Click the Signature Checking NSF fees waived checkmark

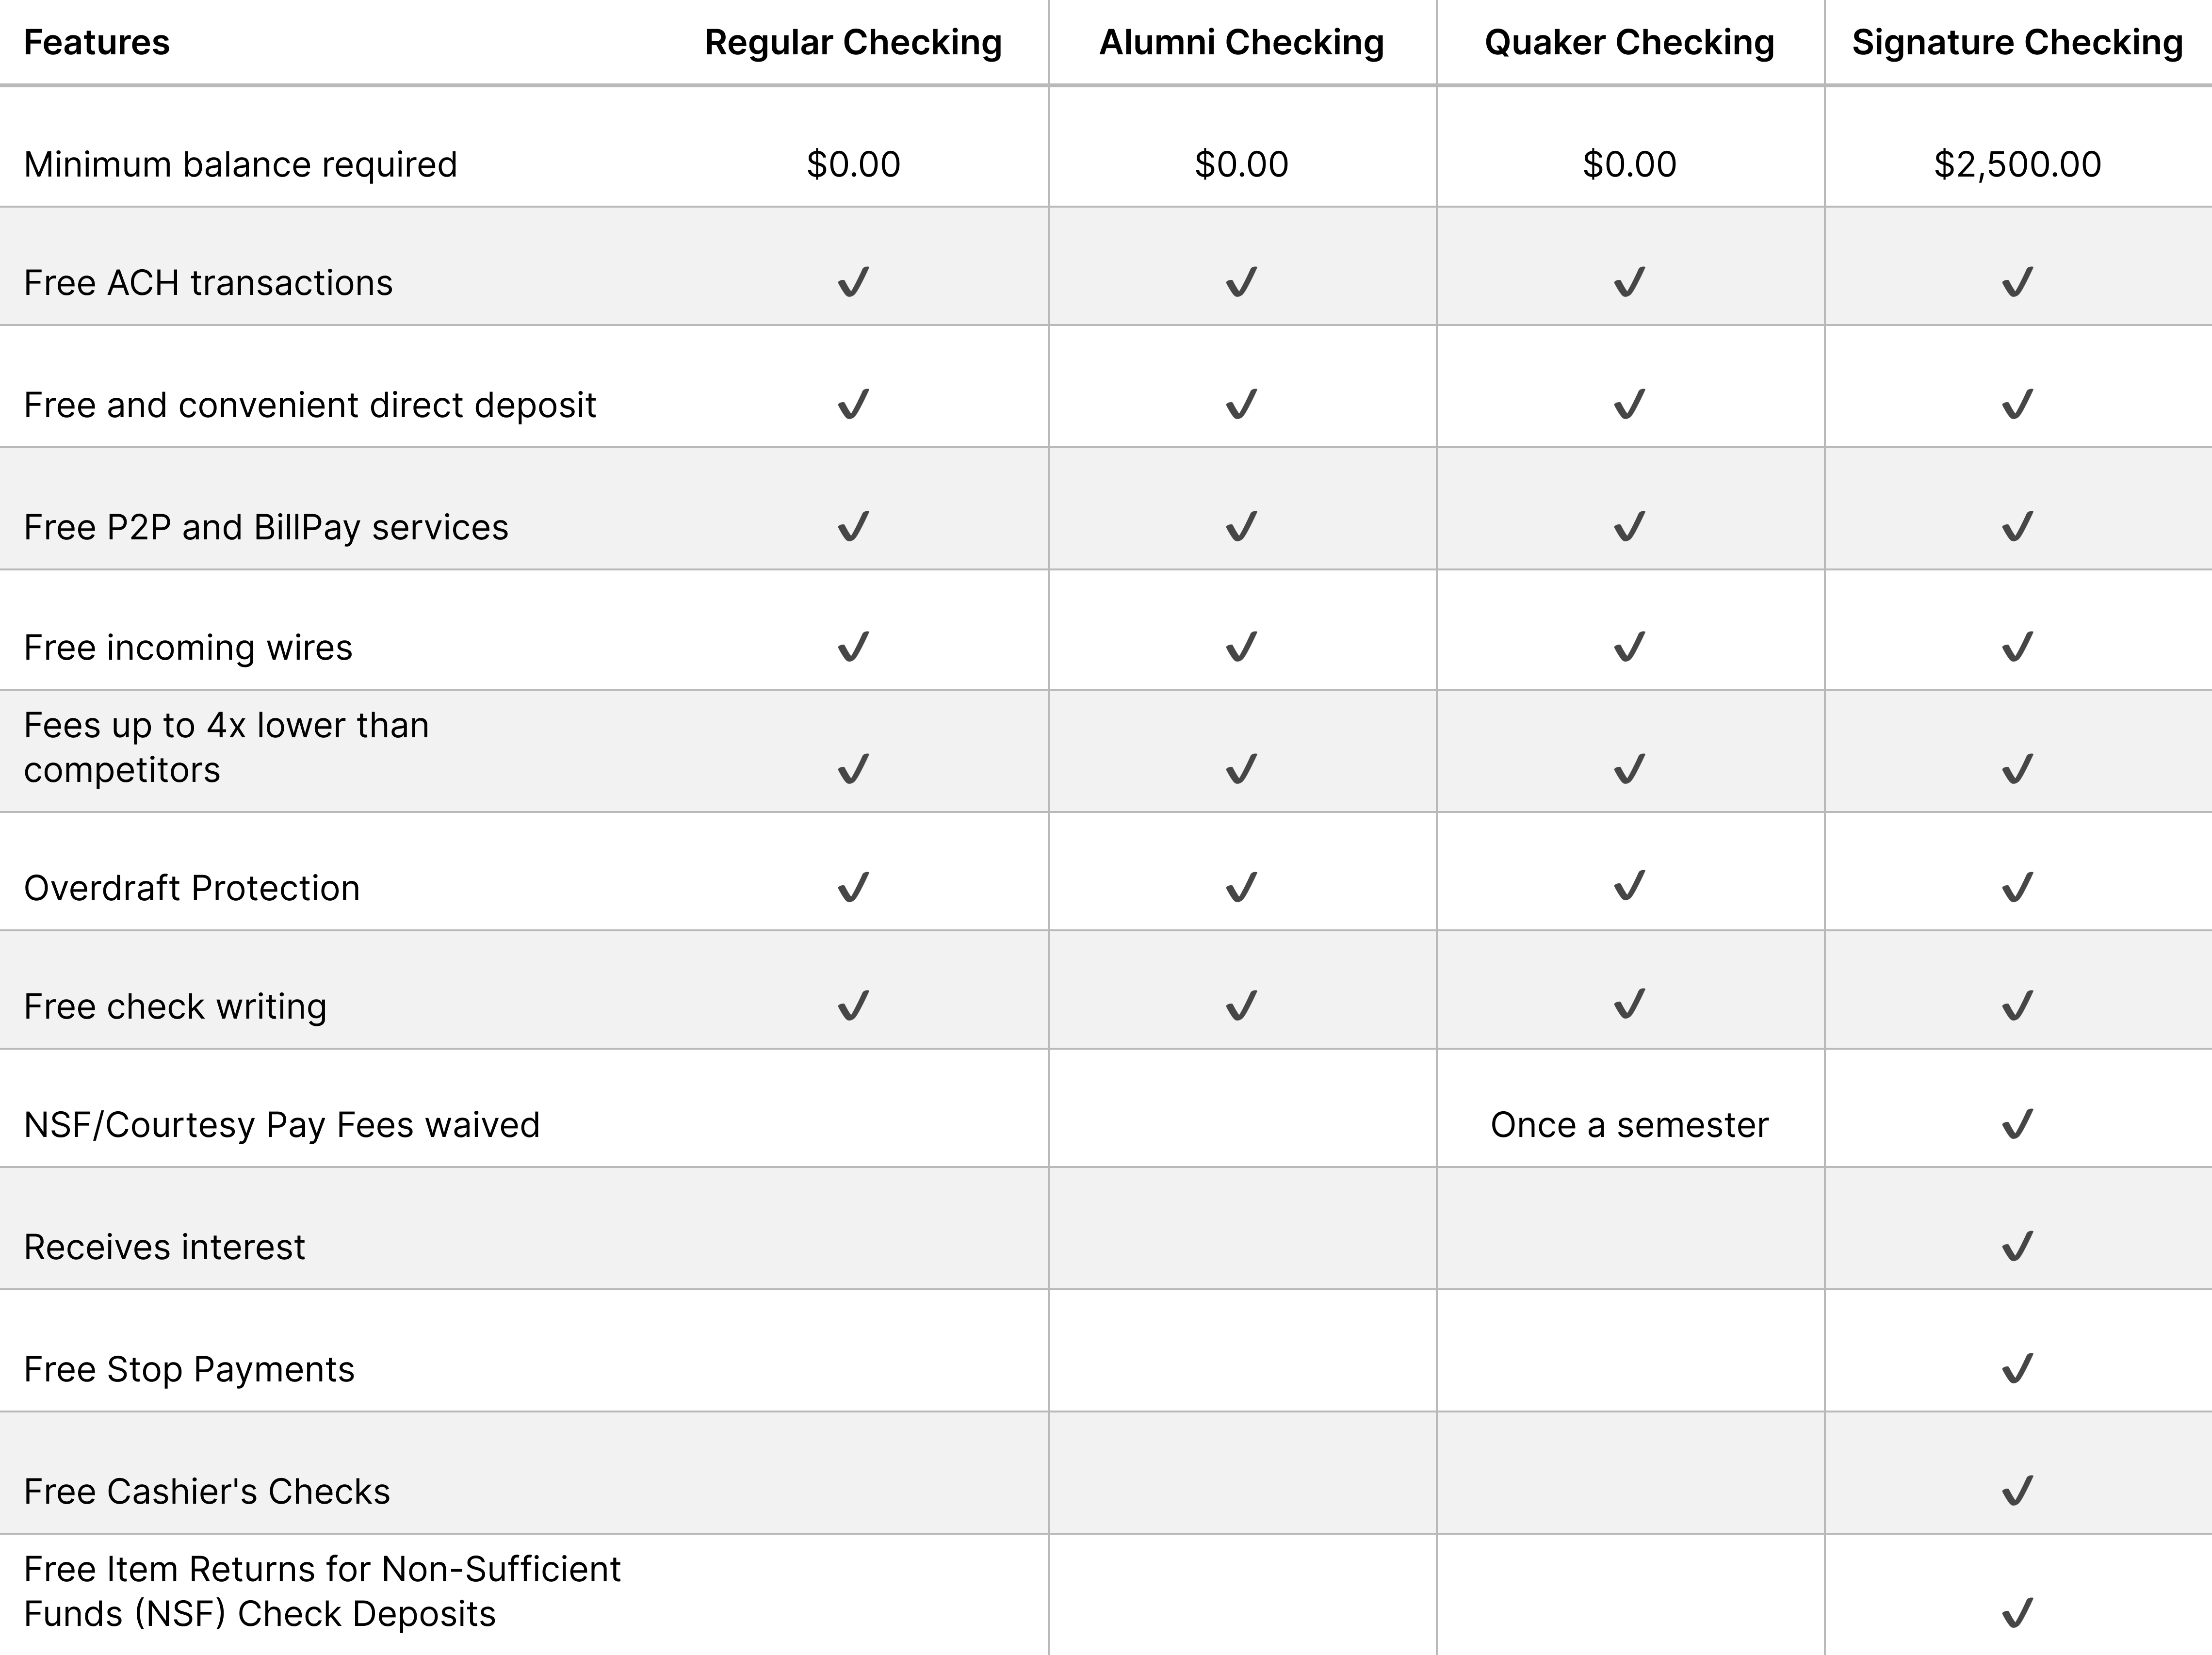coord(2017,1124)
